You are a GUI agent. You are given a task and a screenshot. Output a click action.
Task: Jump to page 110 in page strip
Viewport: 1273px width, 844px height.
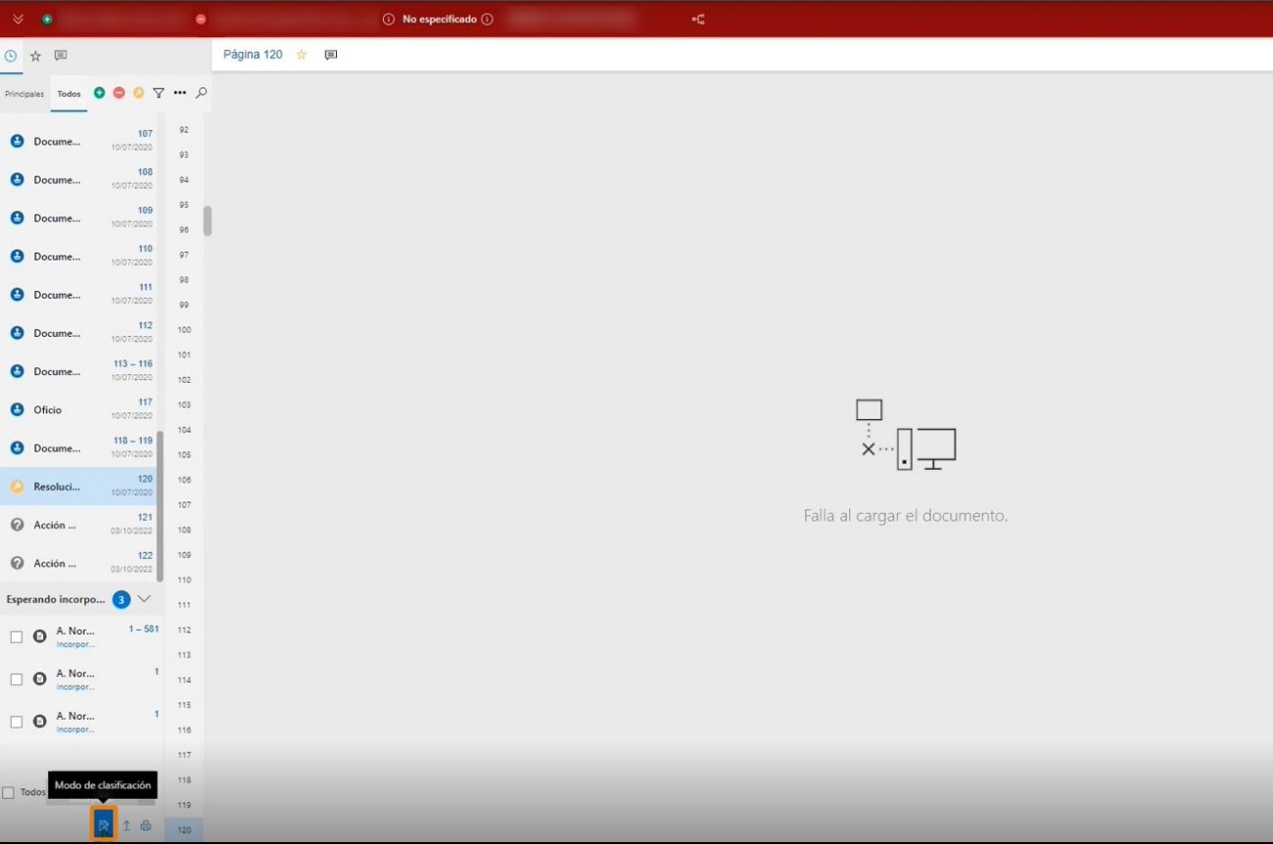click(184, 580)
